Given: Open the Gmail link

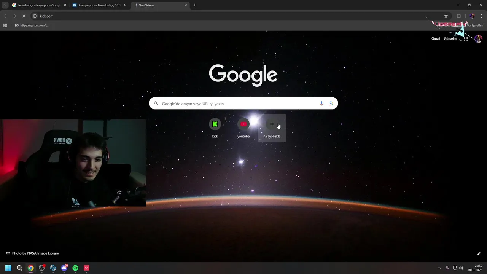Looking at the screenshot, I should (436, 39).
